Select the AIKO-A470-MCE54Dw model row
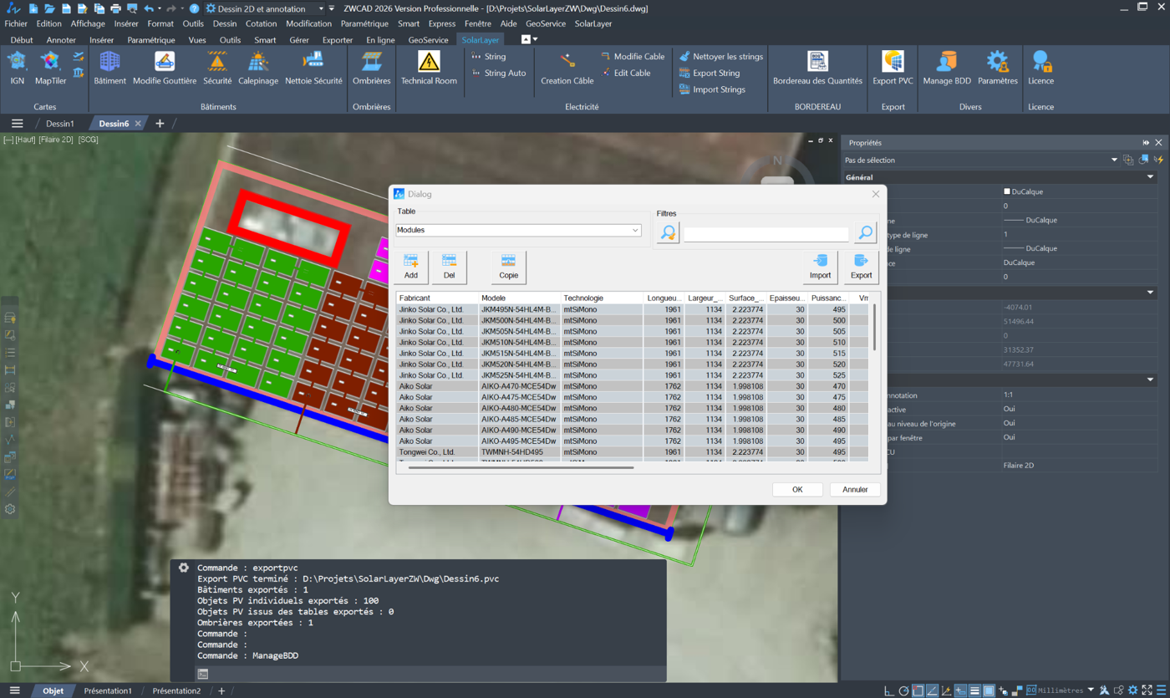The width and height of the screenshot is (1170, 698). point(634,386)
